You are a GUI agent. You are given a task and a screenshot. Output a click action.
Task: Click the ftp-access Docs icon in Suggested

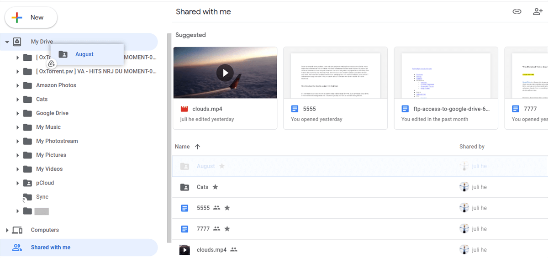pos(405,109)
